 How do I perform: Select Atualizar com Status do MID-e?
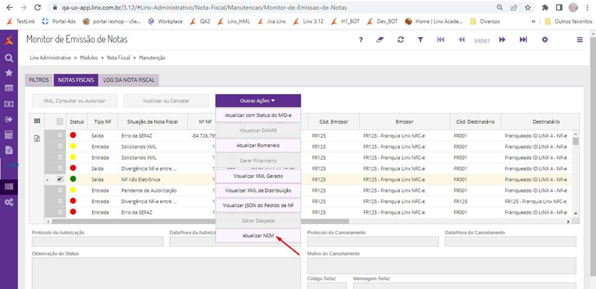(x=258, y=115)
